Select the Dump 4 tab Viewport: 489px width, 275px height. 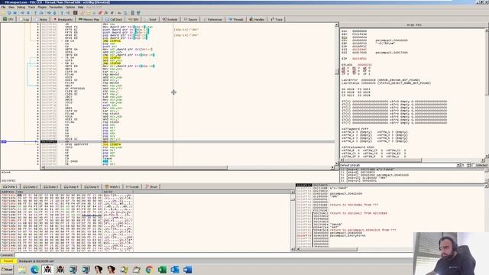71,186
